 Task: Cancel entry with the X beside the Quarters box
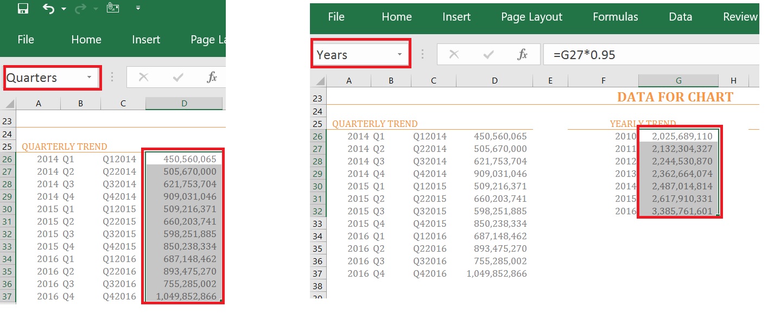point(143,78)
